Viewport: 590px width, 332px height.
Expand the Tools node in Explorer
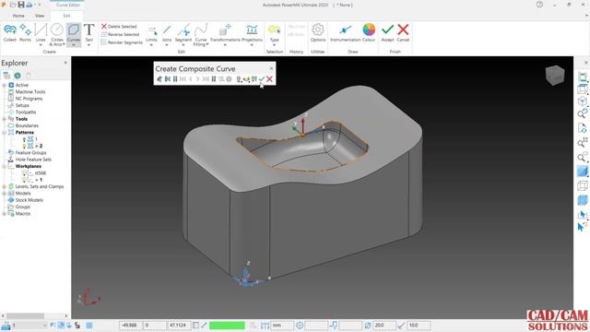tap(4, 119)
